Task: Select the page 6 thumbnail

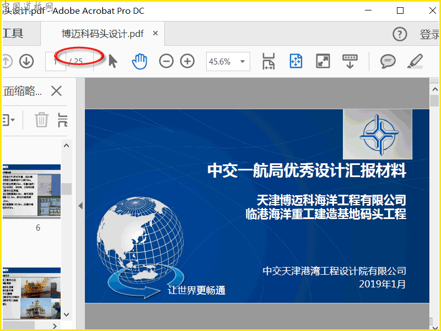Action: point(31,191)
